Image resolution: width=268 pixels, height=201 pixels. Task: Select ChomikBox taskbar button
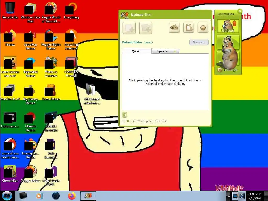click(88, 196)
